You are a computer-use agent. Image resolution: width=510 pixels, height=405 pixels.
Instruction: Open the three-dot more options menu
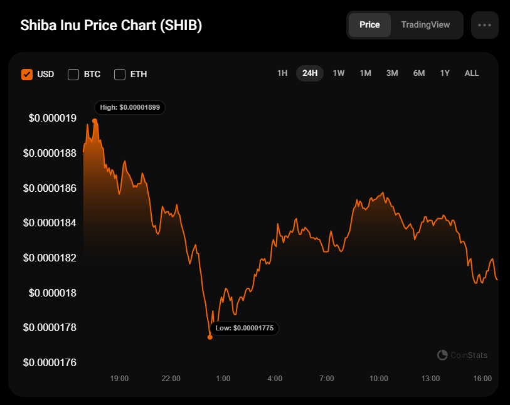point(484,25)
